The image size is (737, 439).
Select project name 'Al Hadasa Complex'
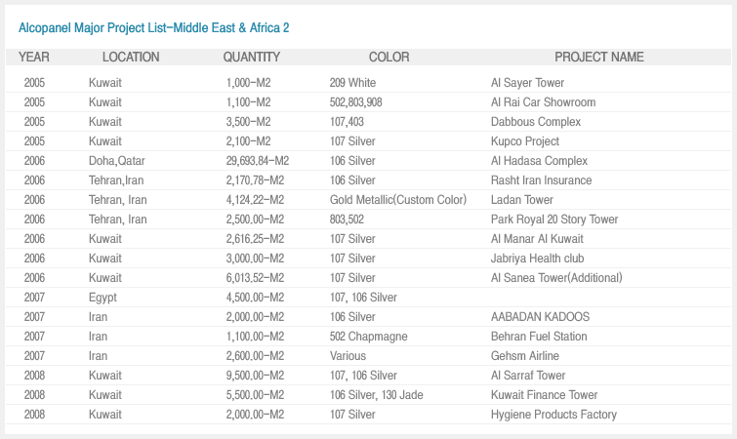pyautogui.click(x=539, y=161)
